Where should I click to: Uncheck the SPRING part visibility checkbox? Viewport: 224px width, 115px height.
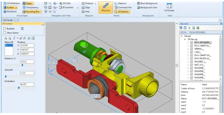(x=192, y=49)
